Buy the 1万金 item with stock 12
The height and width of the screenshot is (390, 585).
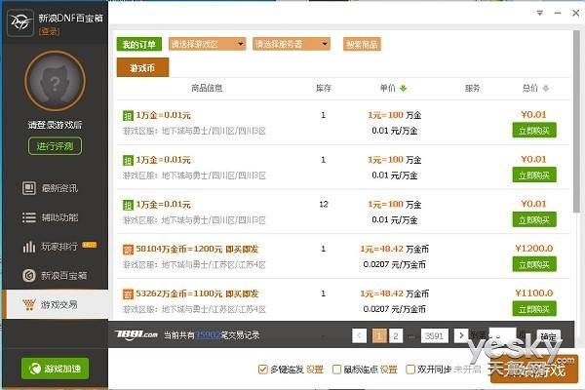click(534, 219)
